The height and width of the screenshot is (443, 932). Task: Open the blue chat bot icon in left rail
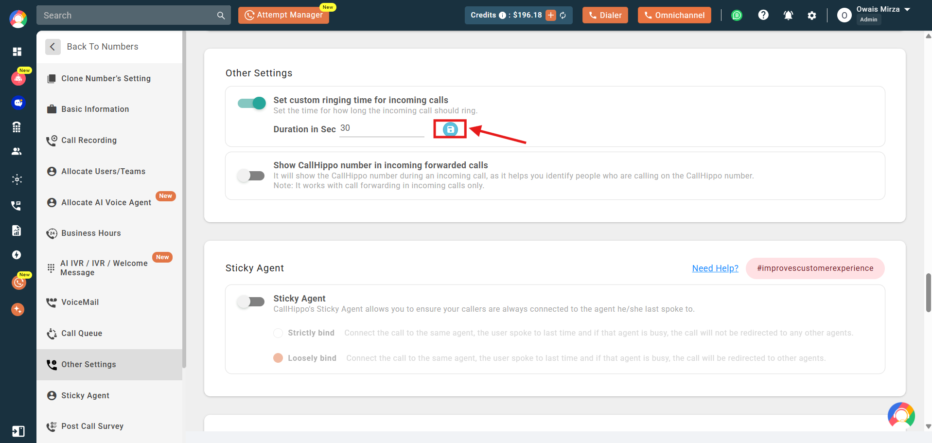pos(18,103)
